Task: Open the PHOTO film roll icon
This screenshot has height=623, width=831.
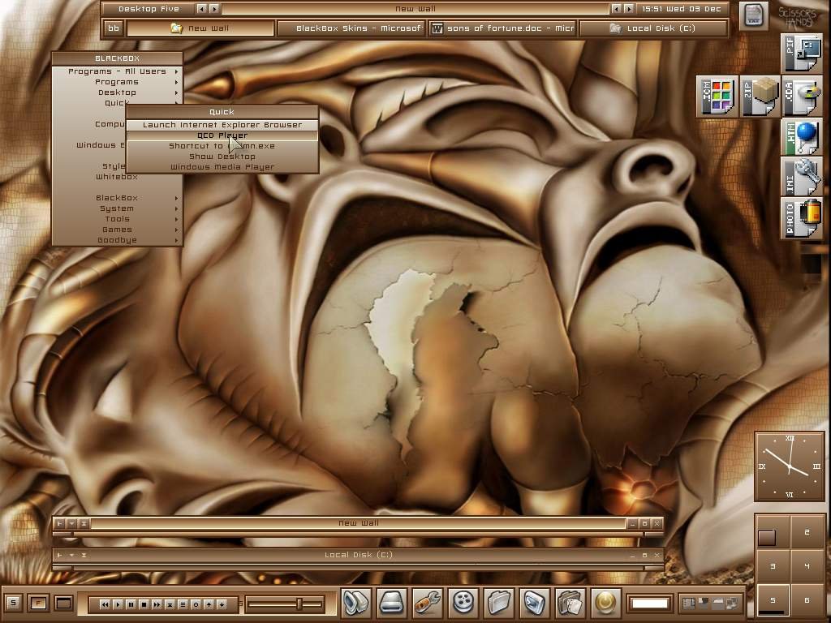Action: click(x=801, y=217)
